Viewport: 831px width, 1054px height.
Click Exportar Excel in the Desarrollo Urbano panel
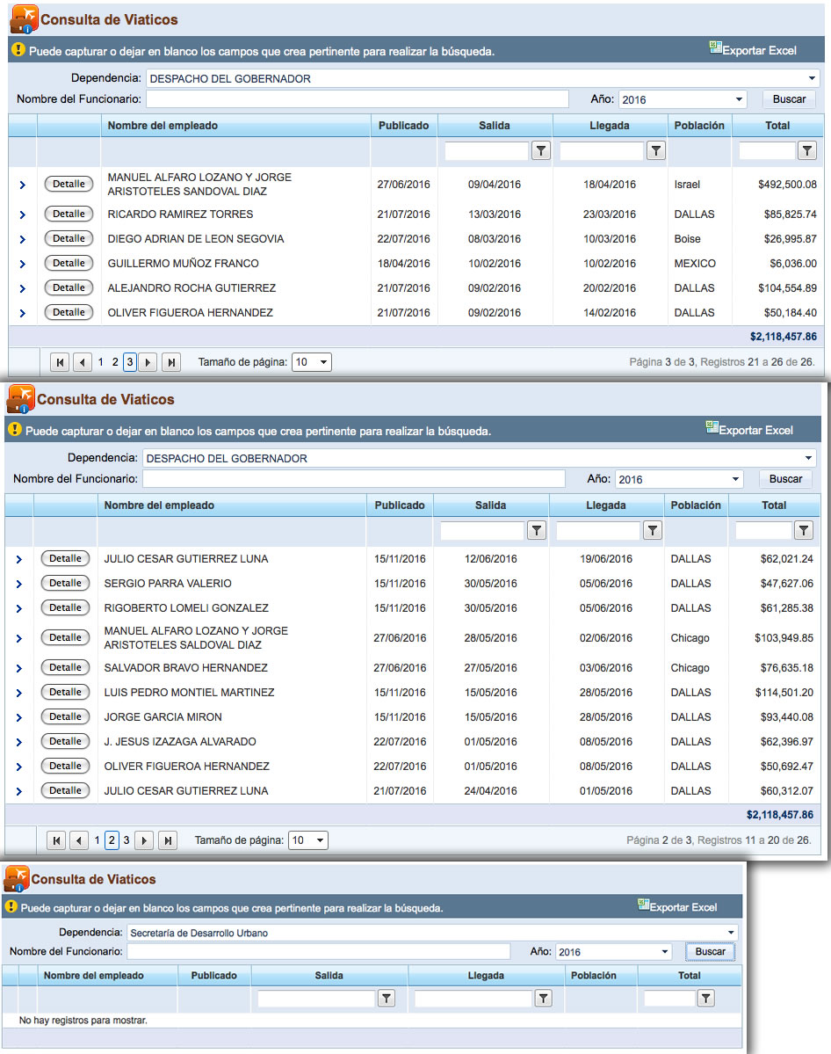[x=678, y=907]
